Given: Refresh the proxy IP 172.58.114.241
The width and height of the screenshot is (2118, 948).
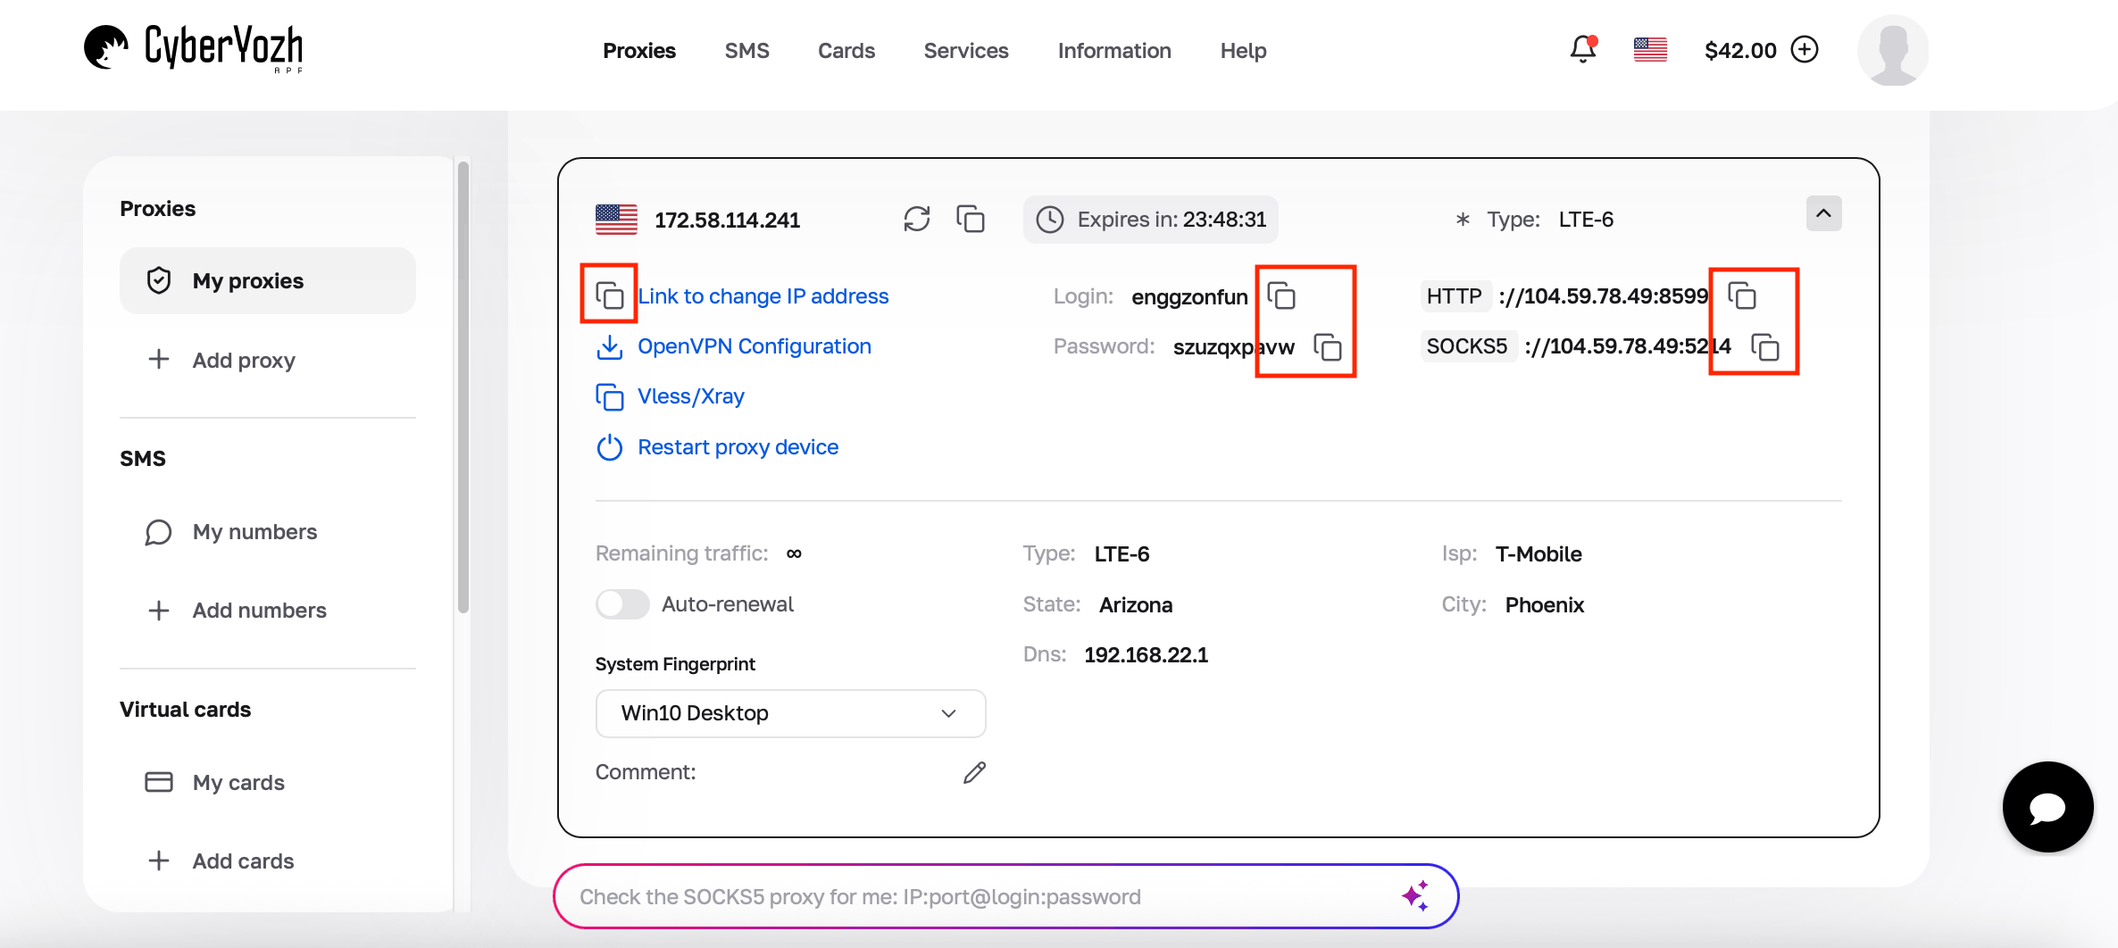Looking at the screenshot, I should click(916, 219).
